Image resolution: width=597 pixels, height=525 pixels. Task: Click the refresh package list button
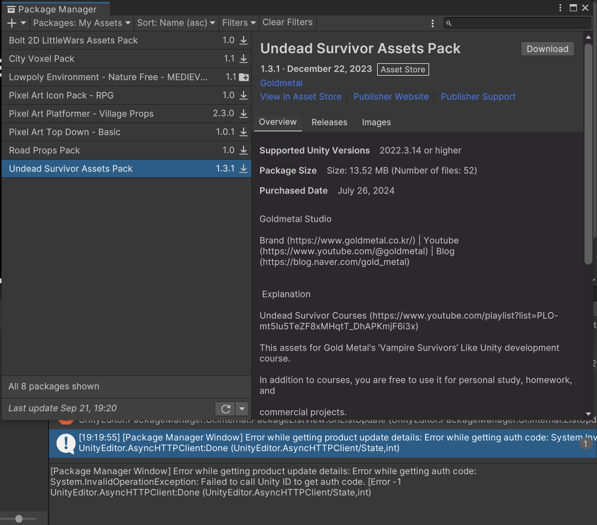pyautogui.click(x=225, y=409)
